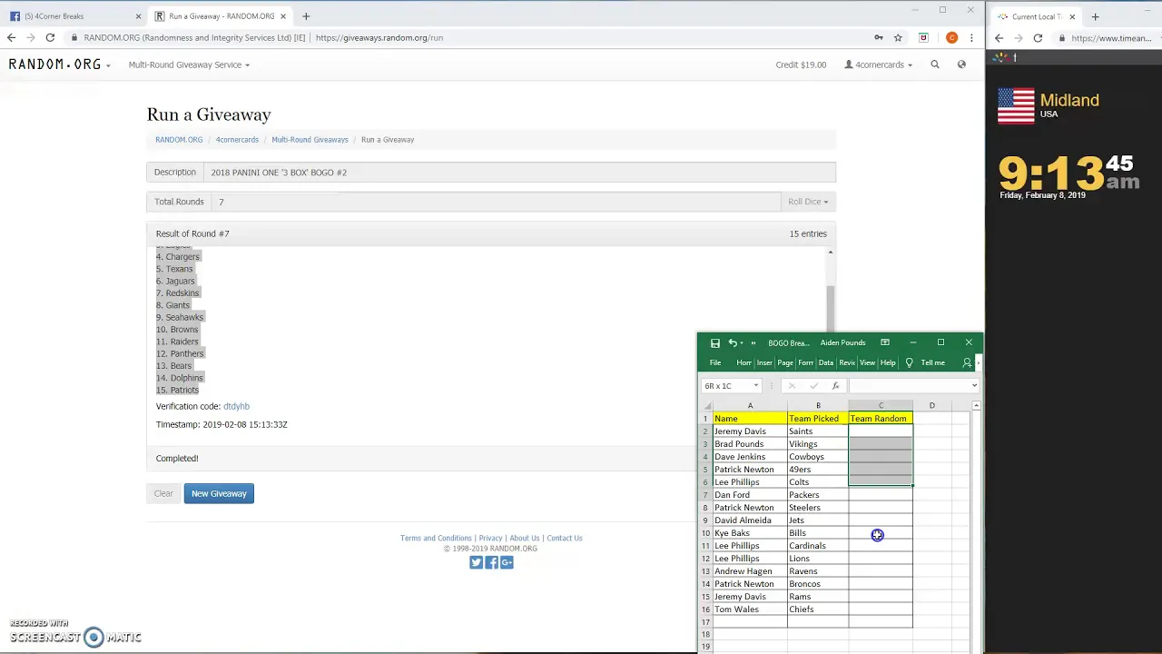Reload the RANDOM.ORG giveaway page
The image size is (1162, 654).
click(50, 37)
